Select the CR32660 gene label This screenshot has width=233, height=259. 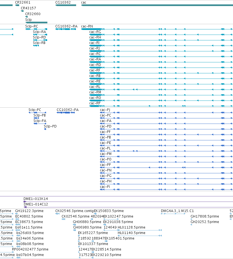(33, 14)
